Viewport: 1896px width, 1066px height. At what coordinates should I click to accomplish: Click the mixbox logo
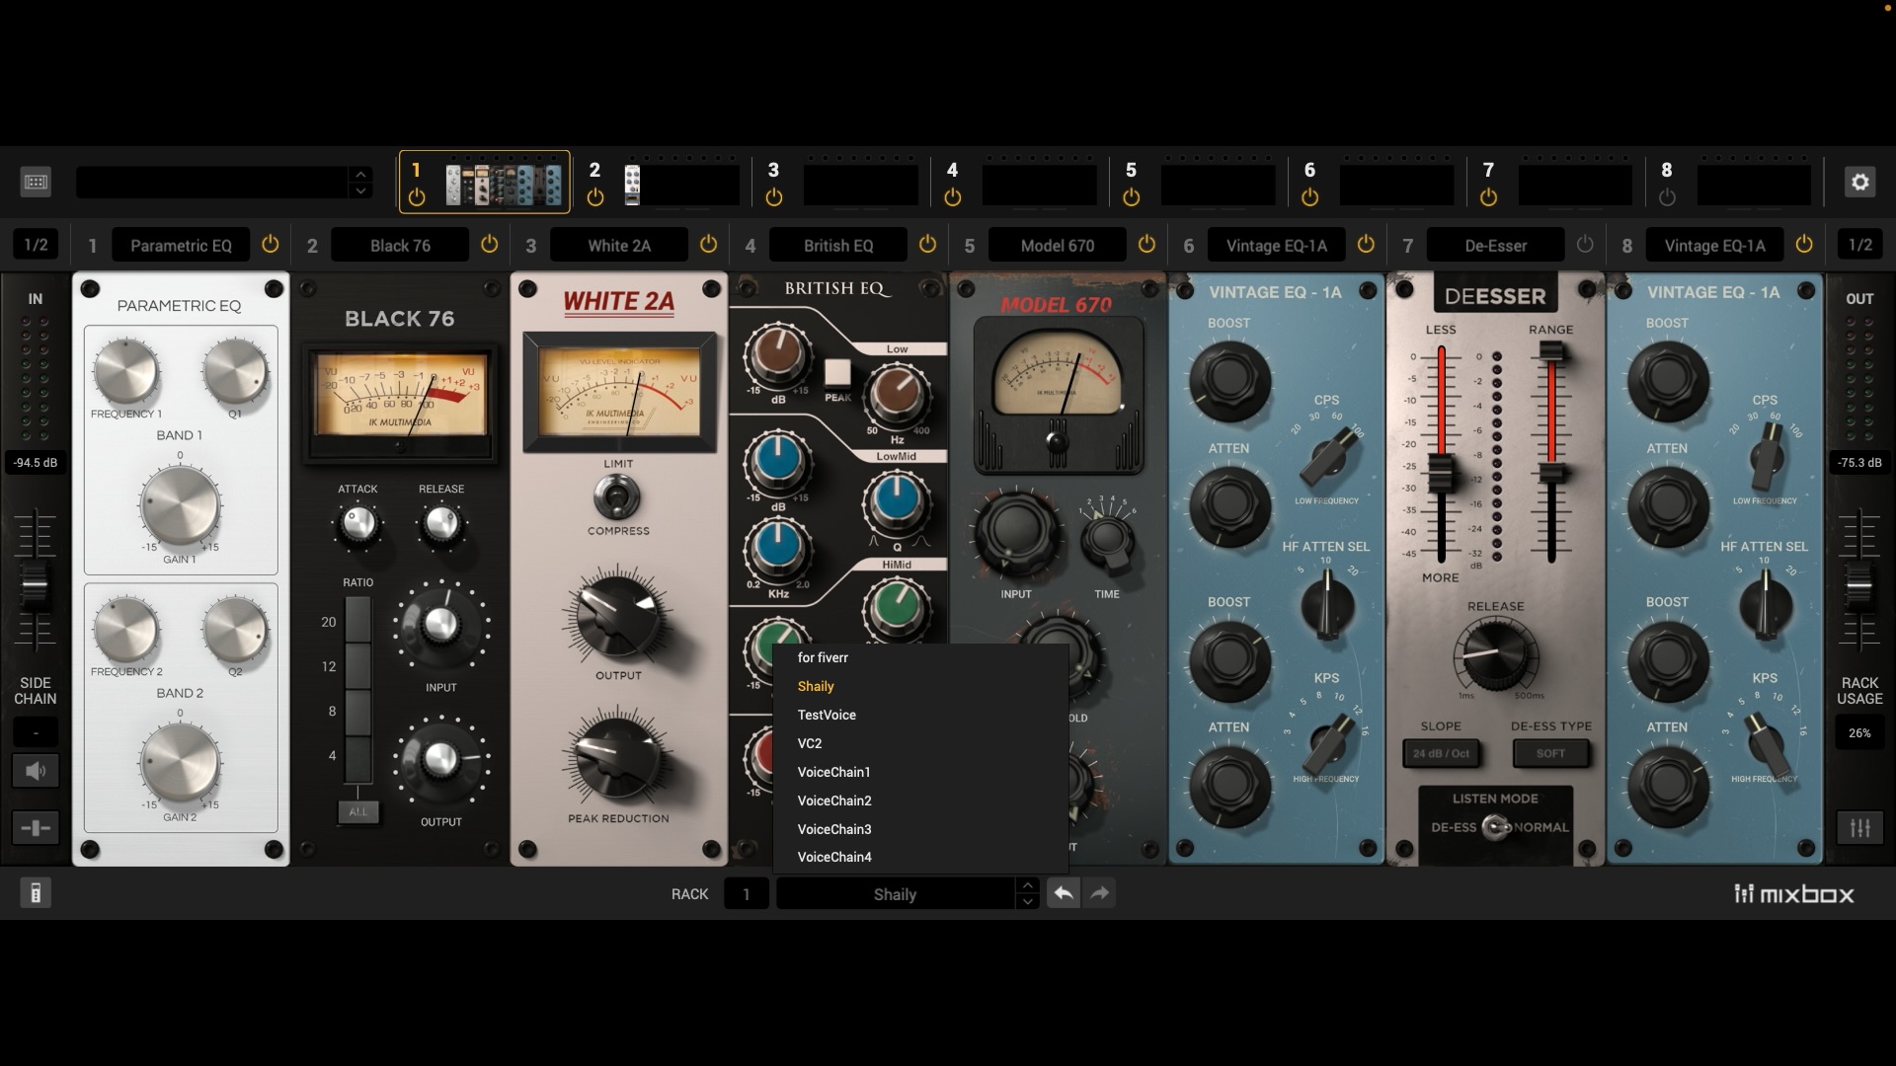point(1794,894)
